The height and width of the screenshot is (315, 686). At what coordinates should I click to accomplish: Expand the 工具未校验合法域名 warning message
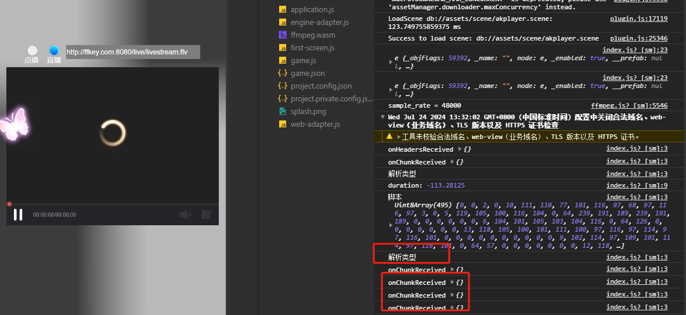pyautogui.click(x=399, y=137)
